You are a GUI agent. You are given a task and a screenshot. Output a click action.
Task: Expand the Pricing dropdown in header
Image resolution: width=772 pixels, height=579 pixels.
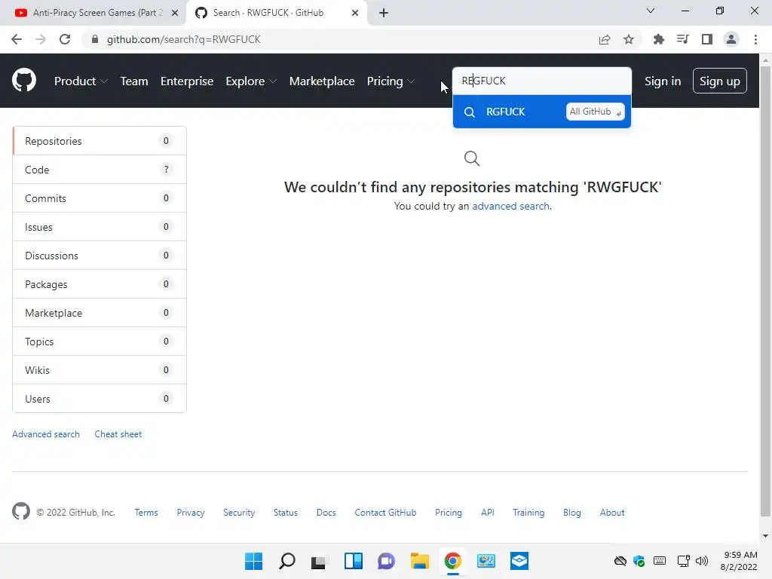[391, 81]
